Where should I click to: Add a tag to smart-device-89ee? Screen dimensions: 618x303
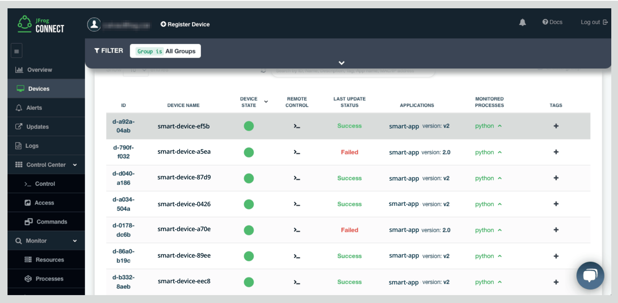pyautogui.click(x=556, y=256)
